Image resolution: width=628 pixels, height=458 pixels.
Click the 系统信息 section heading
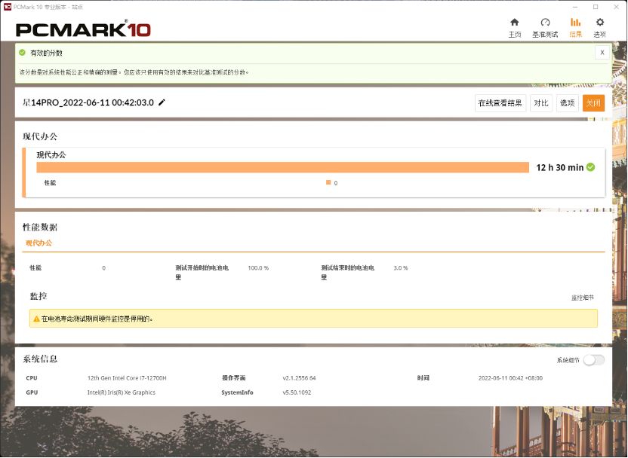pyautogui.click(x=40, y=359)
